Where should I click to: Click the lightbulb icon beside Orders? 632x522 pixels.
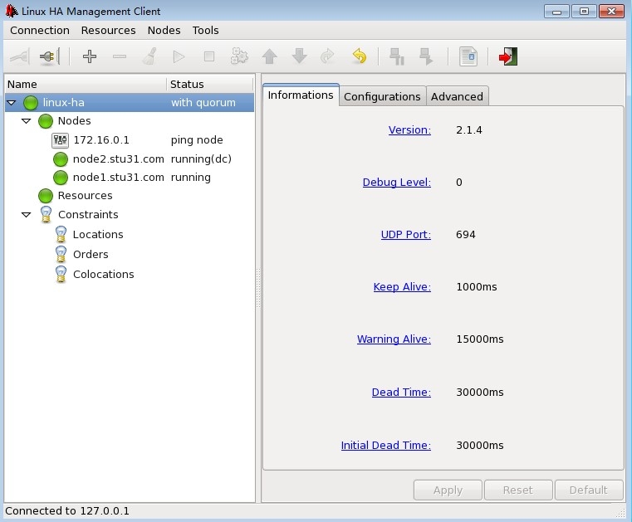click(x=61, y=254)
